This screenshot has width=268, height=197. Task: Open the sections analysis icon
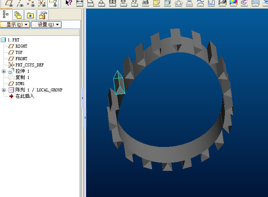point(211,3)
